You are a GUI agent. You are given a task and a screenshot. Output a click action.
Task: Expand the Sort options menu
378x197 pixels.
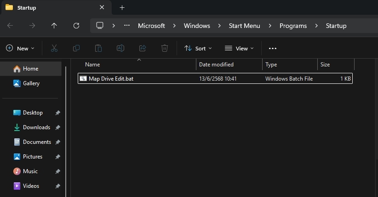point(198,48)
